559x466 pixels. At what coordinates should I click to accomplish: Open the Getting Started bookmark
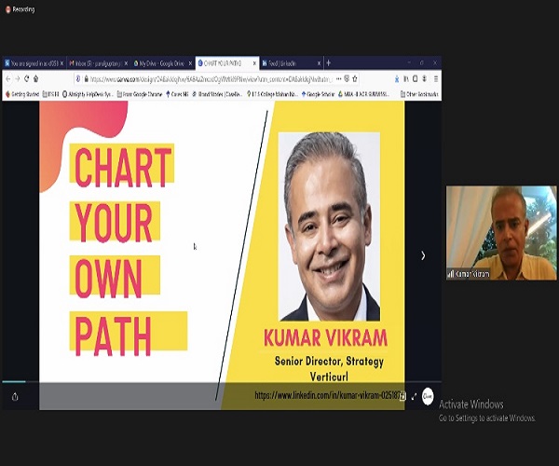[22, 94]
